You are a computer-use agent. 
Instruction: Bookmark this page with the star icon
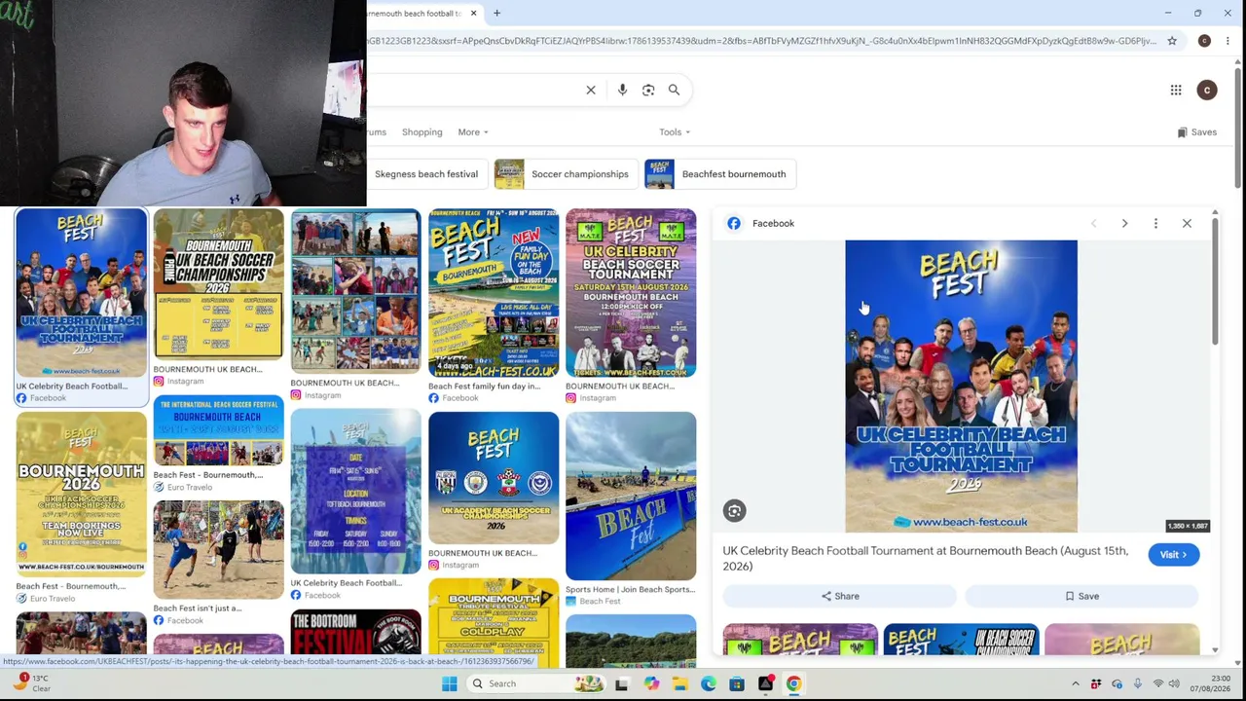[x=1172, y=41]
